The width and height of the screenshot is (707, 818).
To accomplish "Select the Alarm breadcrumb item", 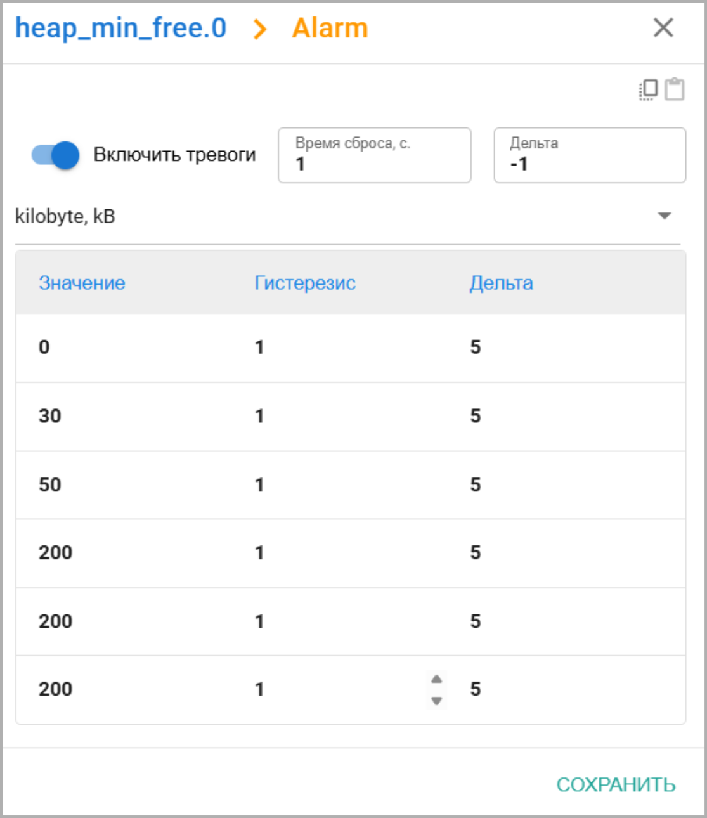I will (x=330, y=29).
